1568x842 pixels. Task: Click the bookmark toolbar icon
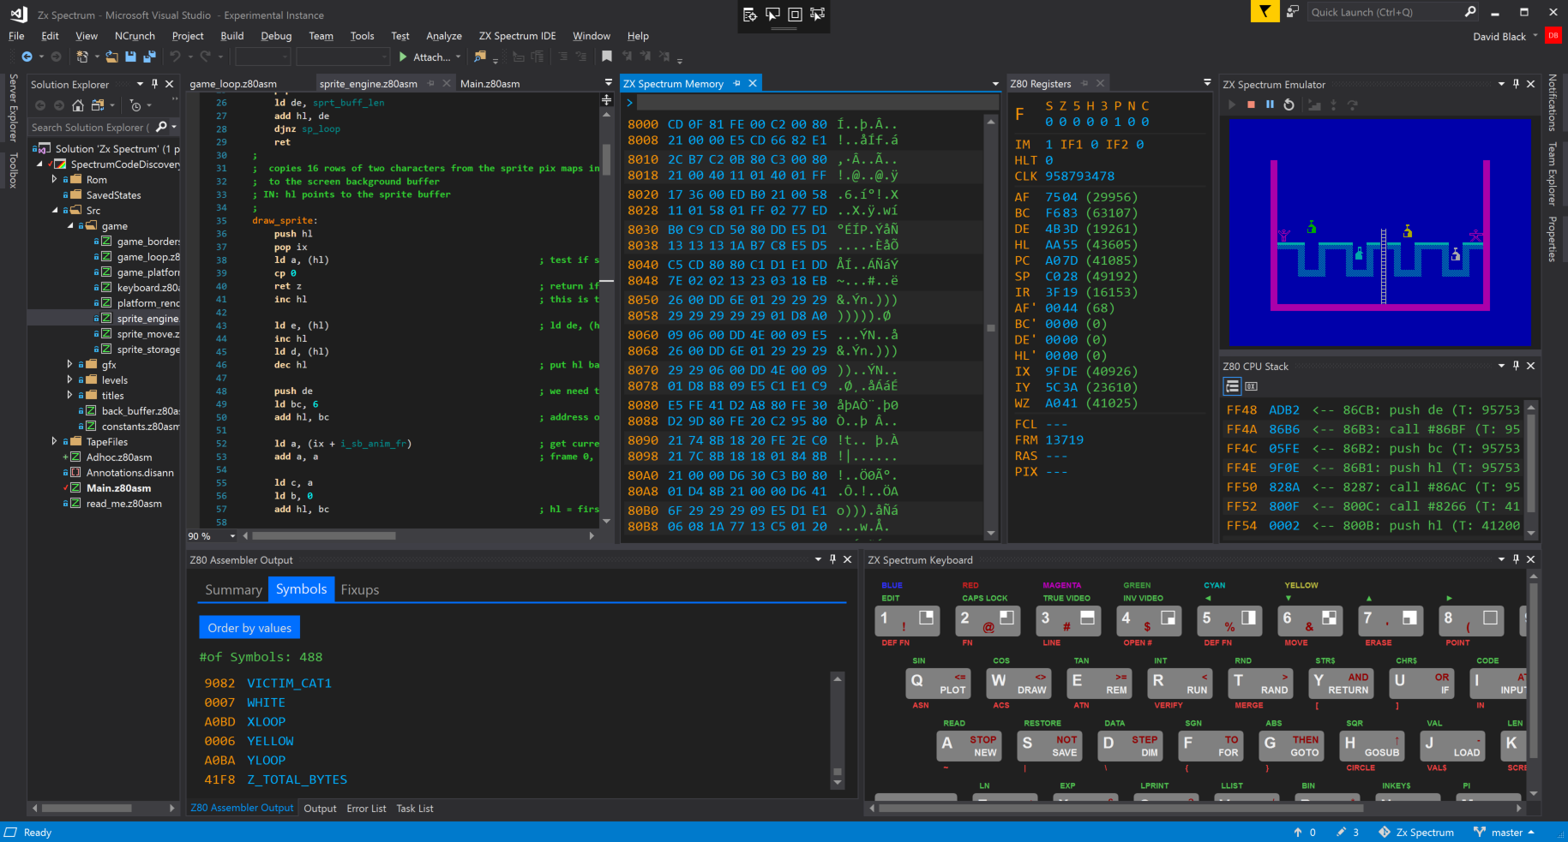[x=607, y=57]
